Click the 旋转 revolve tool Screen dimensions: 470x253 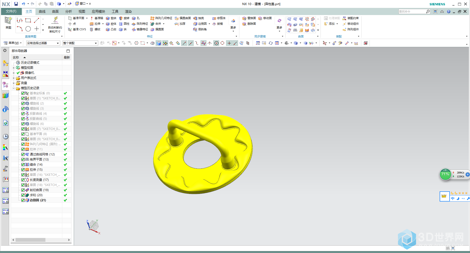(x=124, y=18)
